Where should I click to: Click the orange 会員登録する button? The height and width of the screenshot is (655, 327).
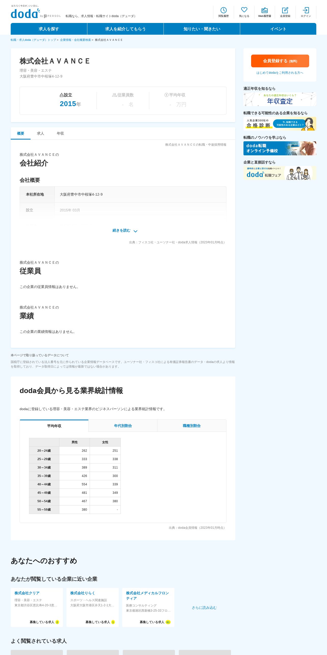click(280, 61)
